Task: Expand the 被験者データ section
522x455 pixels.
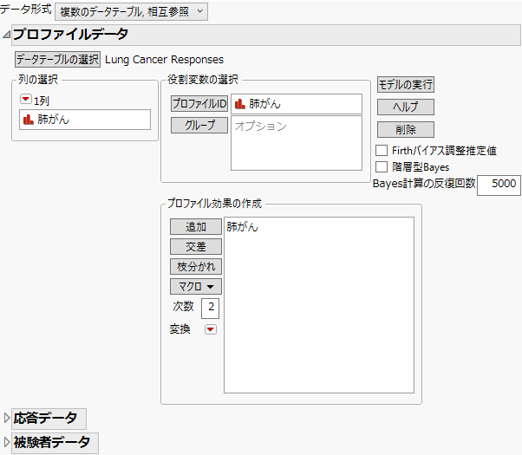Action: (x=7, y=443)
